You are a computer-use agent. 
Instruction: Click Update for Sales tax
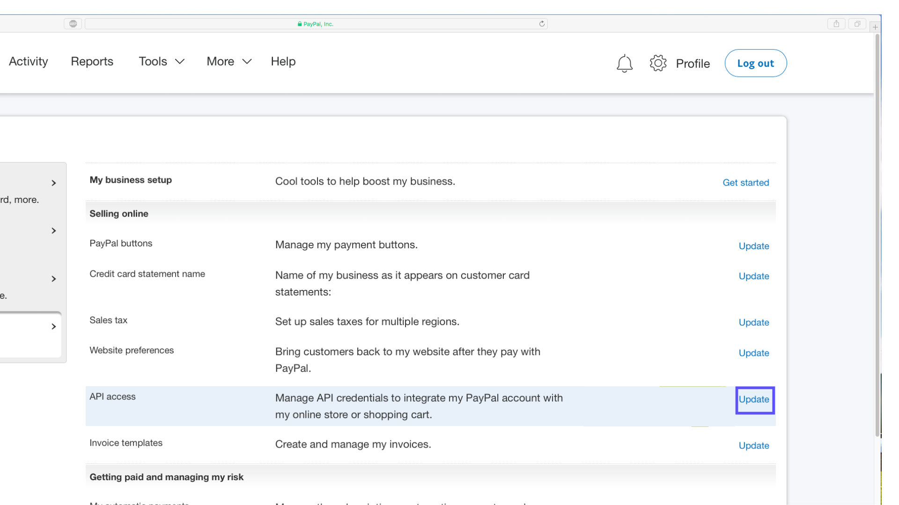753,323
